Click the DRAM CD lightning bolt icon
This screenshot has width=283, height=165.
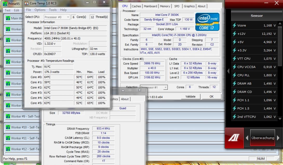(234, 92)
